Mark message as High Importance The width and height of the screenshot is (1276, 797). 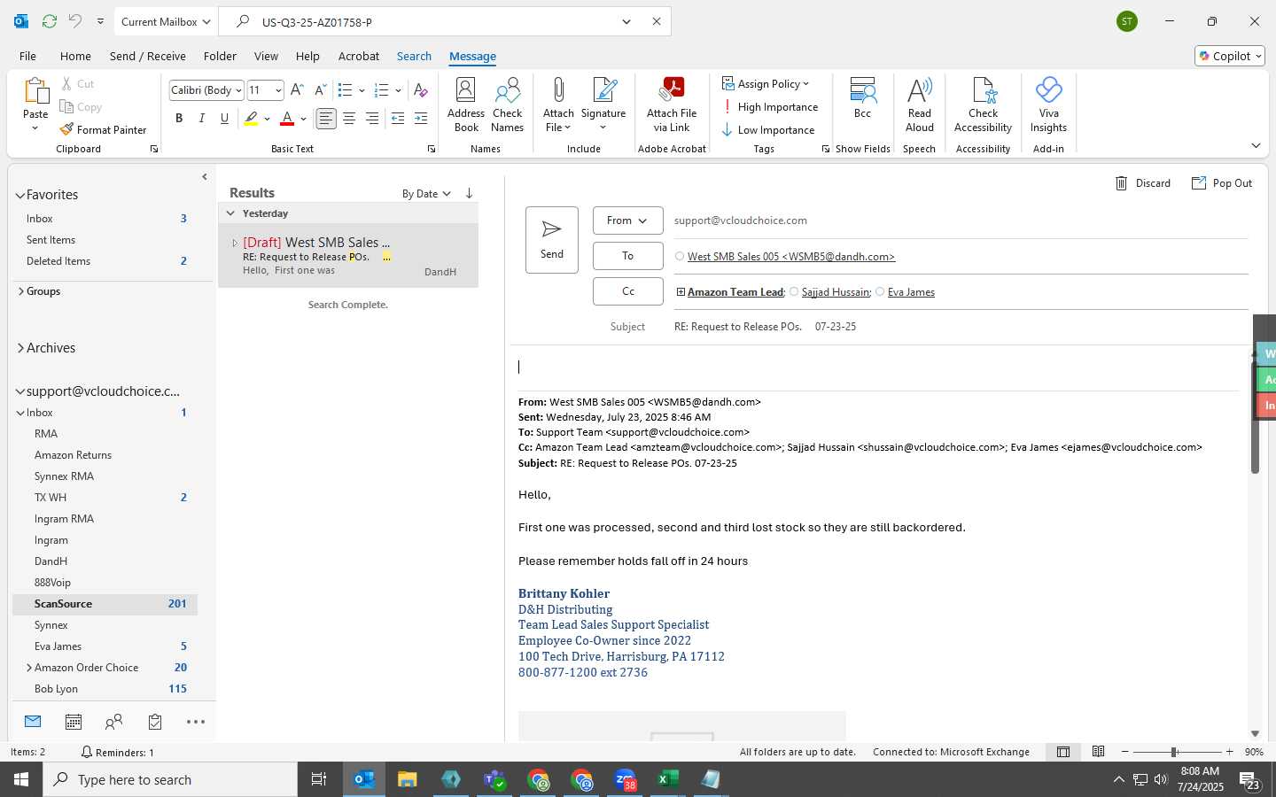(x=770, y=106)
